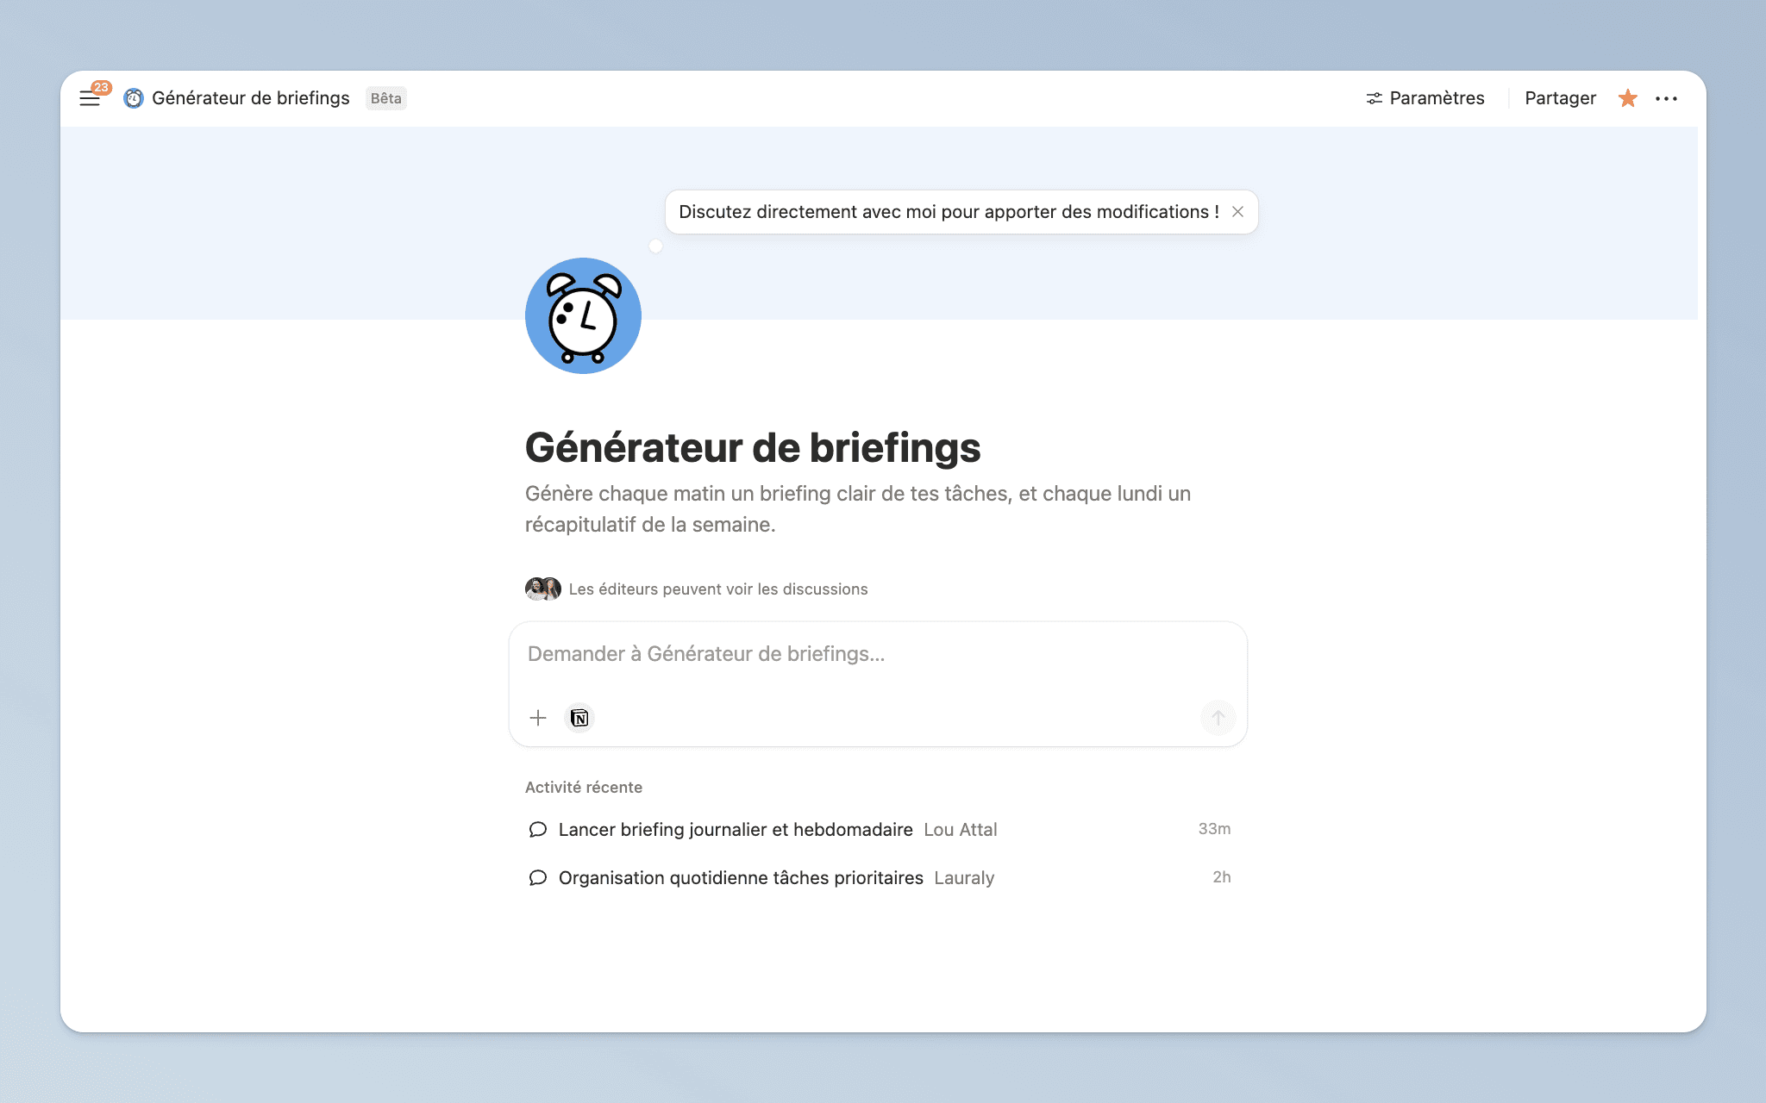The width and height of the screenshot is (1766, 1103).
Task: Open the chat icon beside Organisation quotidienne
Action: tap(537, 877)
